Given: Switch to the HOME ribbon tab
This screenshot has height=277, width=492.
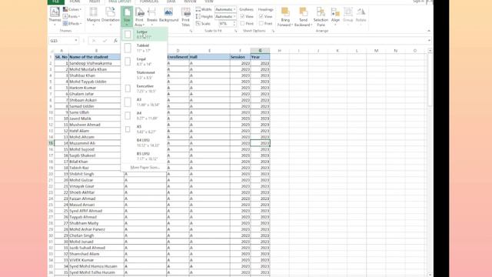Looking at the screenshot, I should coord(75,2).
